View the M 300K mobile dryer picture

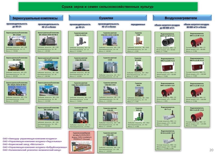click(x=138, y=66)
